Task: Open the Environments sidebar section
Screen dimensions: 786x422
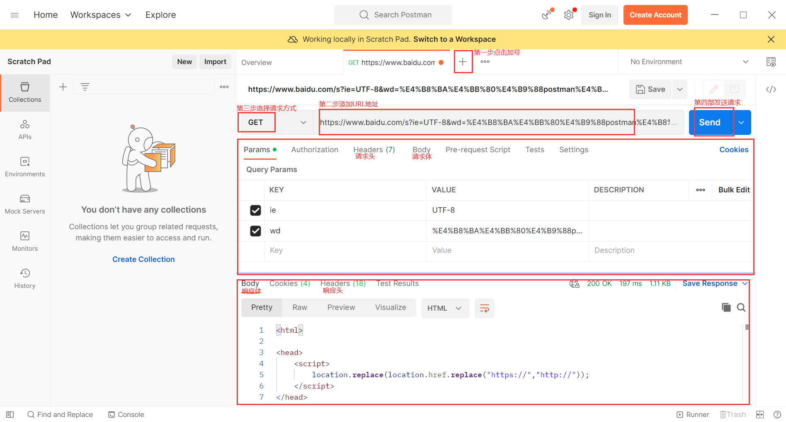Action: pyautogui.click(x=25, y=167)
